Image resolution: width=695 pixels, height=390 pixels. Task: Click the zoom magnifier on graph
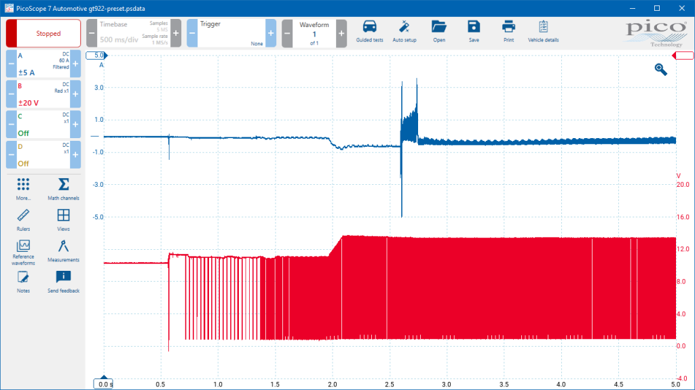661,69
